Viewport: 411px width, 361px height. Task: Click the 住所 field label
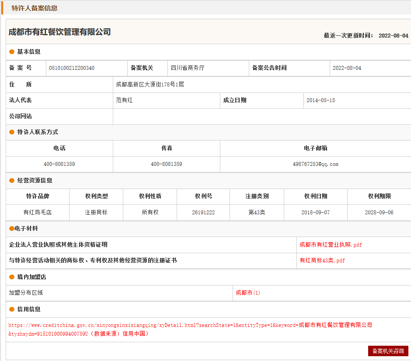click(21, 85)
